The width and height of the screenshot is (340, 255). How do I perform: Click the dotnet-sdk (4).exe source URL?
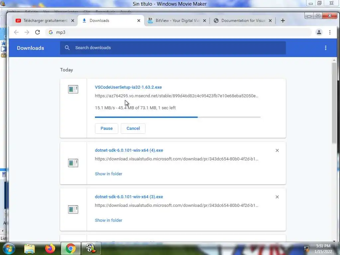[x=177, y=159]
